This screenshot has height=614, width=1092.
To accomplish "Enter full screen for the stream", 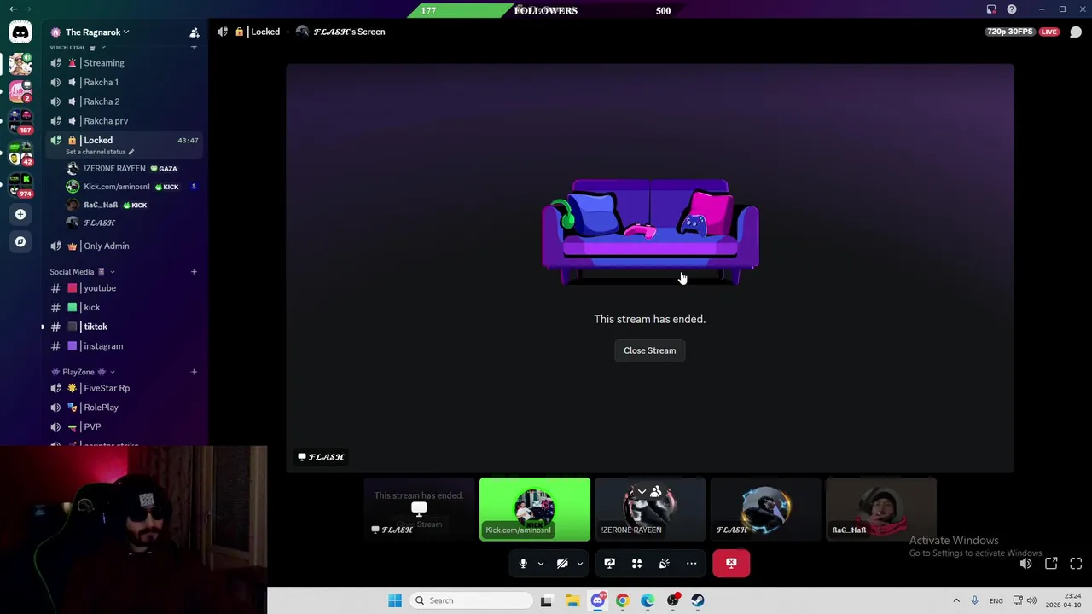I will point(1076,564).
